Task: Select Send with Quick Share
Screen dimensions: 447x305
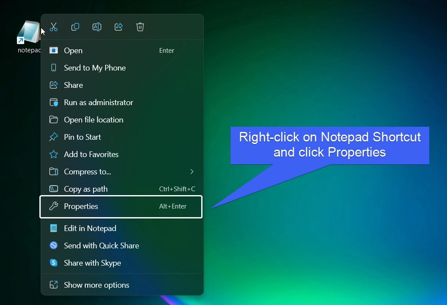Action: (x=122, y=245)
